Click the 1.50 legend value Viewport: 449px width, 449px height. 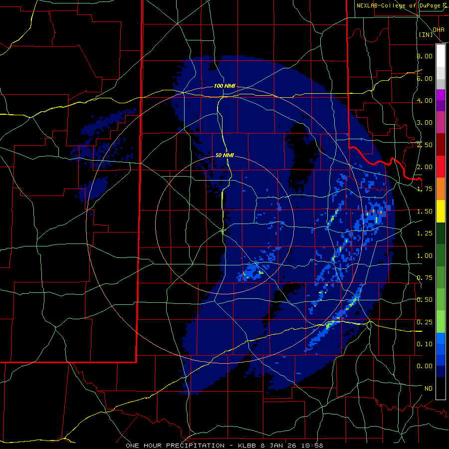click(x=425, y=212)
